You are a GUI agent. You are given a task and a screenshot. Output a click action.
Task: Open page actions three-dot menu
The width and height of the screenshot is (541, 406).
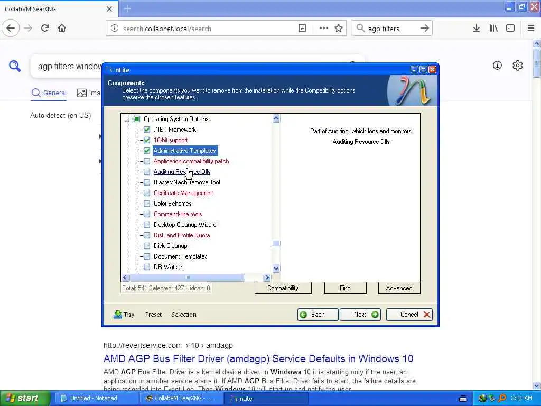324,29
